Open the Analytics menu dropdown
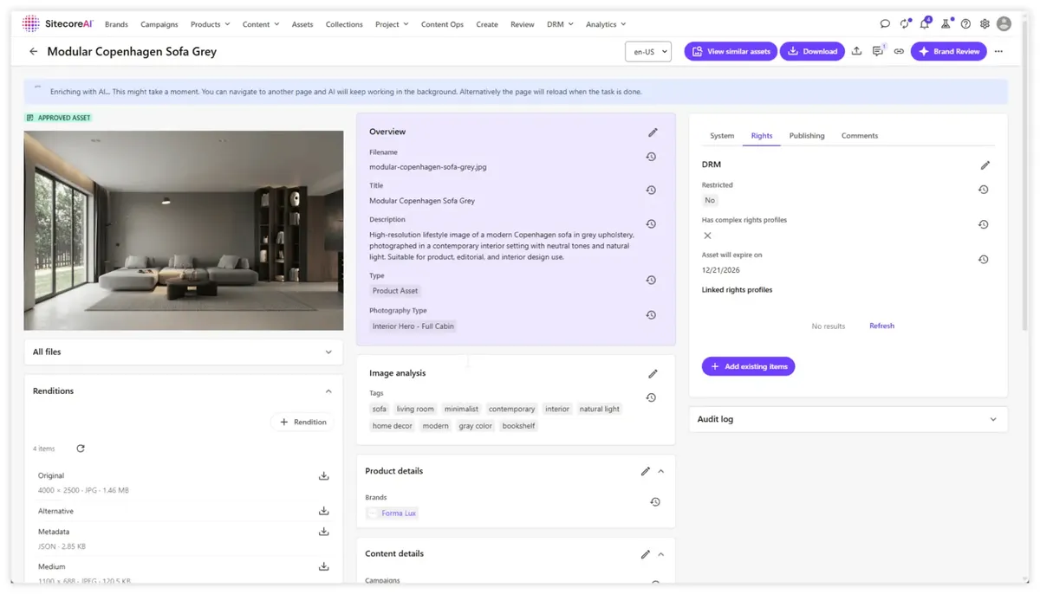The width and height of the screenshot is (1040, 594). tap(606, 24)
